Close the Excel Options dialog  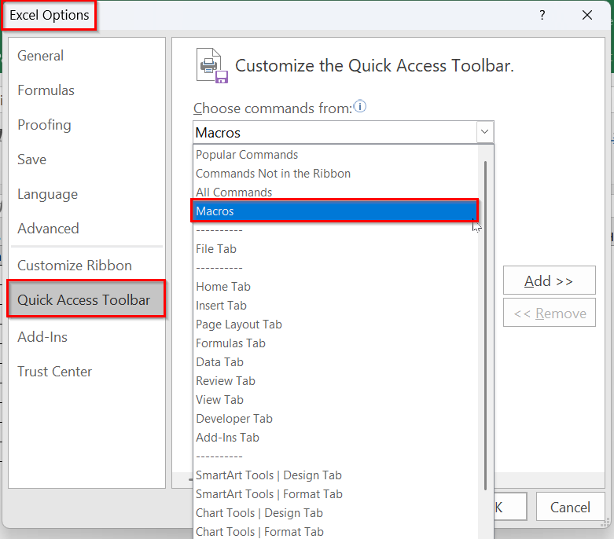point(587,15)
